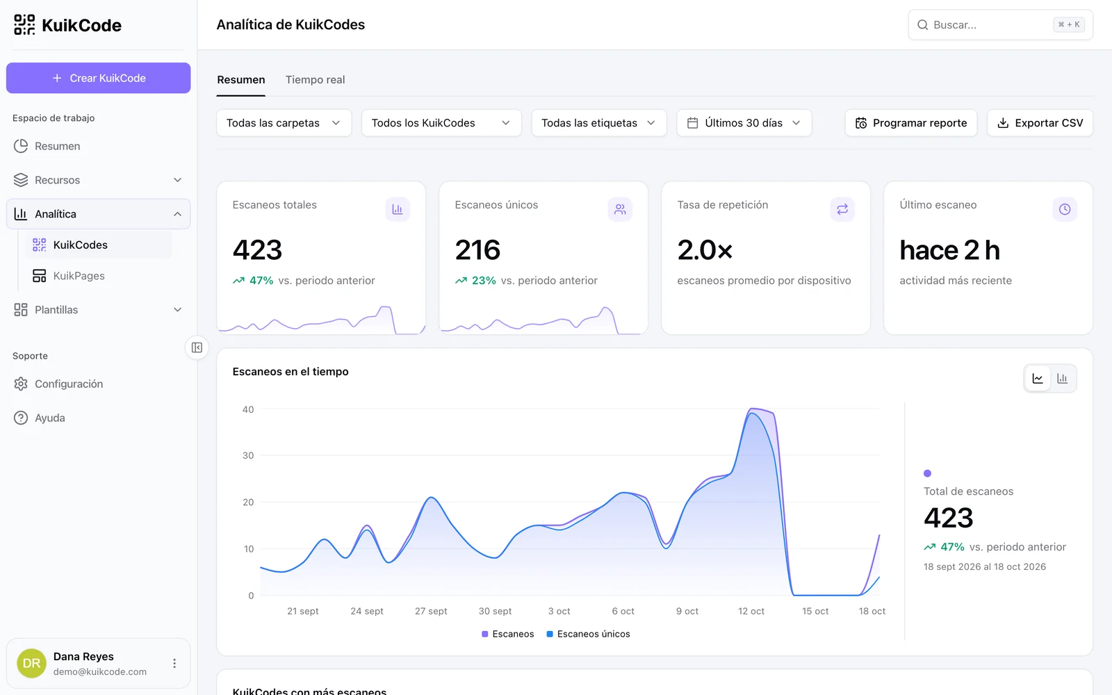Click the users icon in Escaneos únicos card

pos(620,209)
